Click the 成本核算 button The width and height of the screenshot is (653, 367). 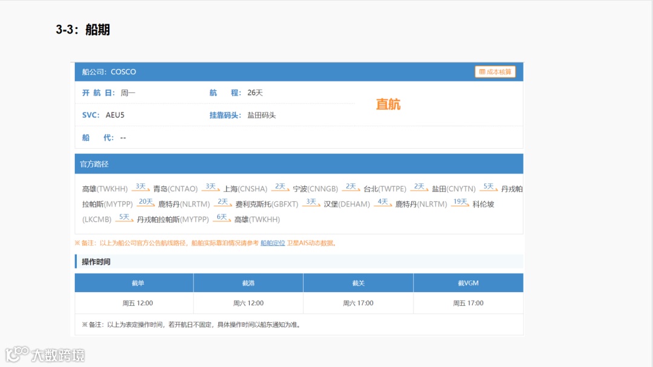coord(495,72)
